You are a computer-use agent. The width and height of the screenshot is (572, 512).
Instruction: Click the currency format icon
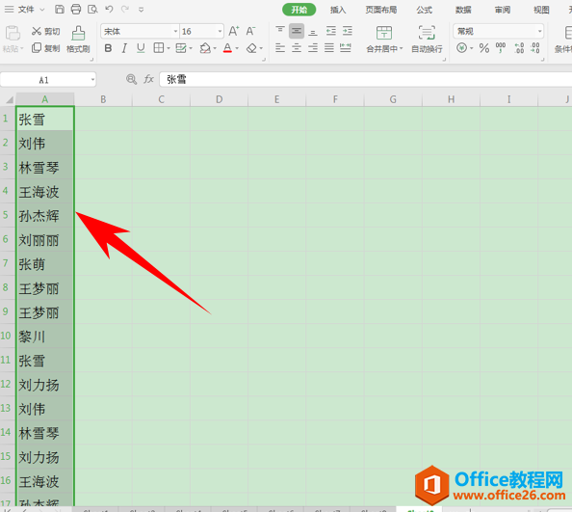coord(462,48)
